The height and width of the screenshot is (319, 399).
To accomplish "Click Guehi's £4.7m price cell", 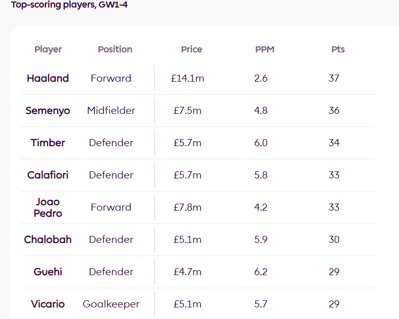I will (187, 272).
